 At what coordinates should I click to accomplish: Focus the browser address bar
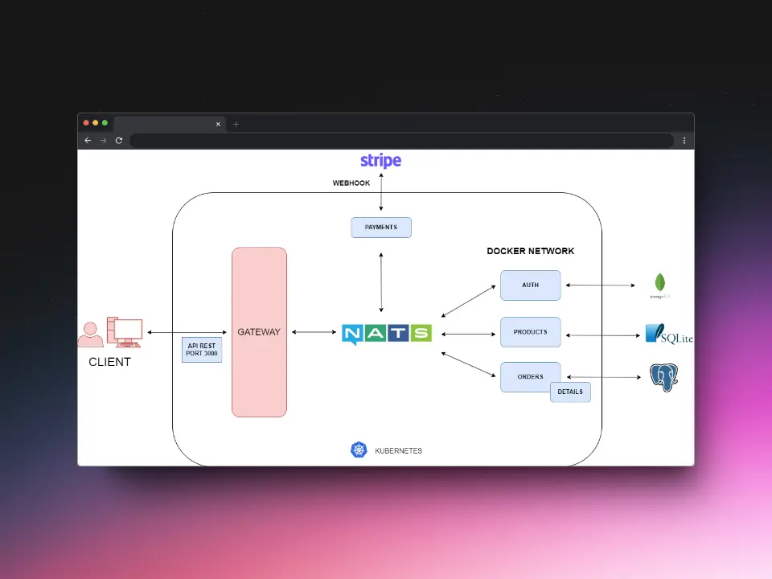point(400,140)
